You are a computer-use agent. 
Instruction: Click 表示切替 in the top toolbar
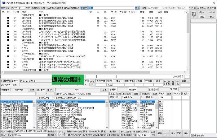click(x=5, y=8)
